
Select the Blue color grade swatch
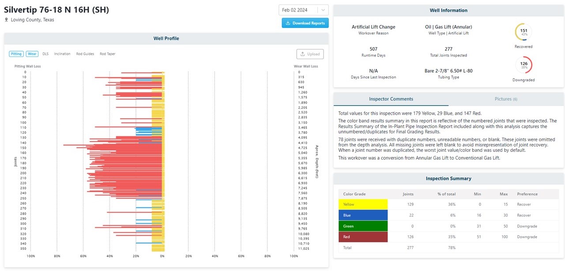363,215
